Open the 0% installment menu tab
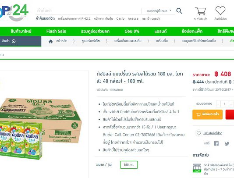This screenshot has height=178, width=234. [132, 32]
